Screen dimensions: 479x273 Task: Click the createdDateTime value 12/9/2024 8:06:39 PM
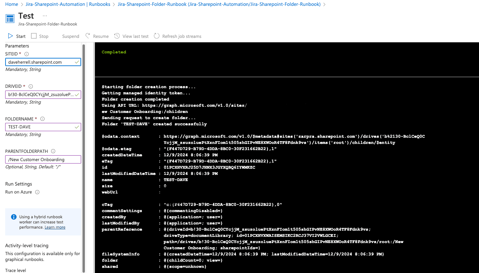(x=190, y=155)
